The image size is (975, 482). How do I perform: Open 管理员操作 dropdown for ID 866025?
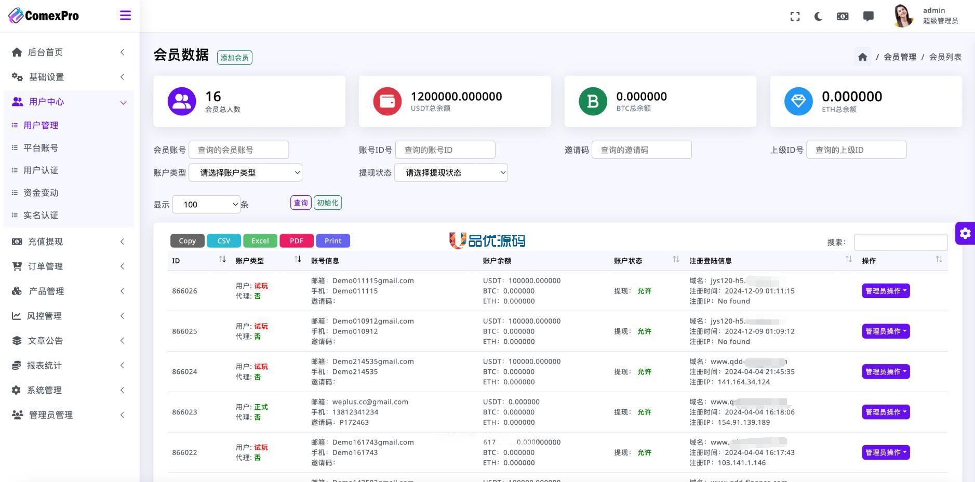pyautogui.click(x=886, y=331)
